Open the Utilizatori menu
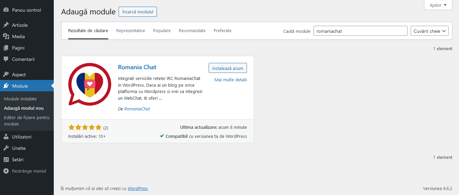459x195 pixels. (27, 137)
